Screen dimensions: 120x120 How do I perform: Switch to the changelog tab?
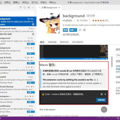point(64,42)
